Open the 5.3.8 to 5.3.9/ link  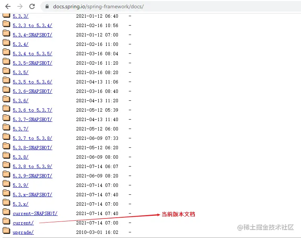[x=32, y=166]
